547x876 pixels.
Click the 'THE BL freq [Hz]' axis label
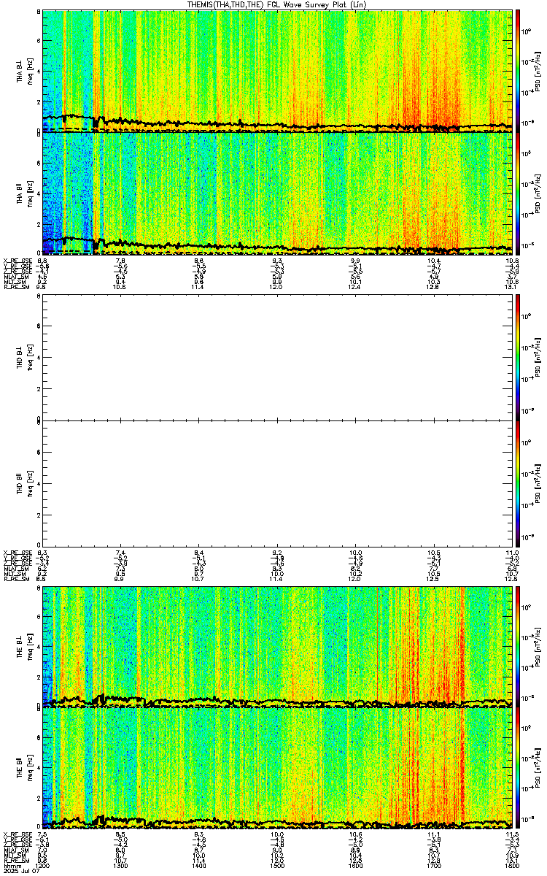point(25,647)
